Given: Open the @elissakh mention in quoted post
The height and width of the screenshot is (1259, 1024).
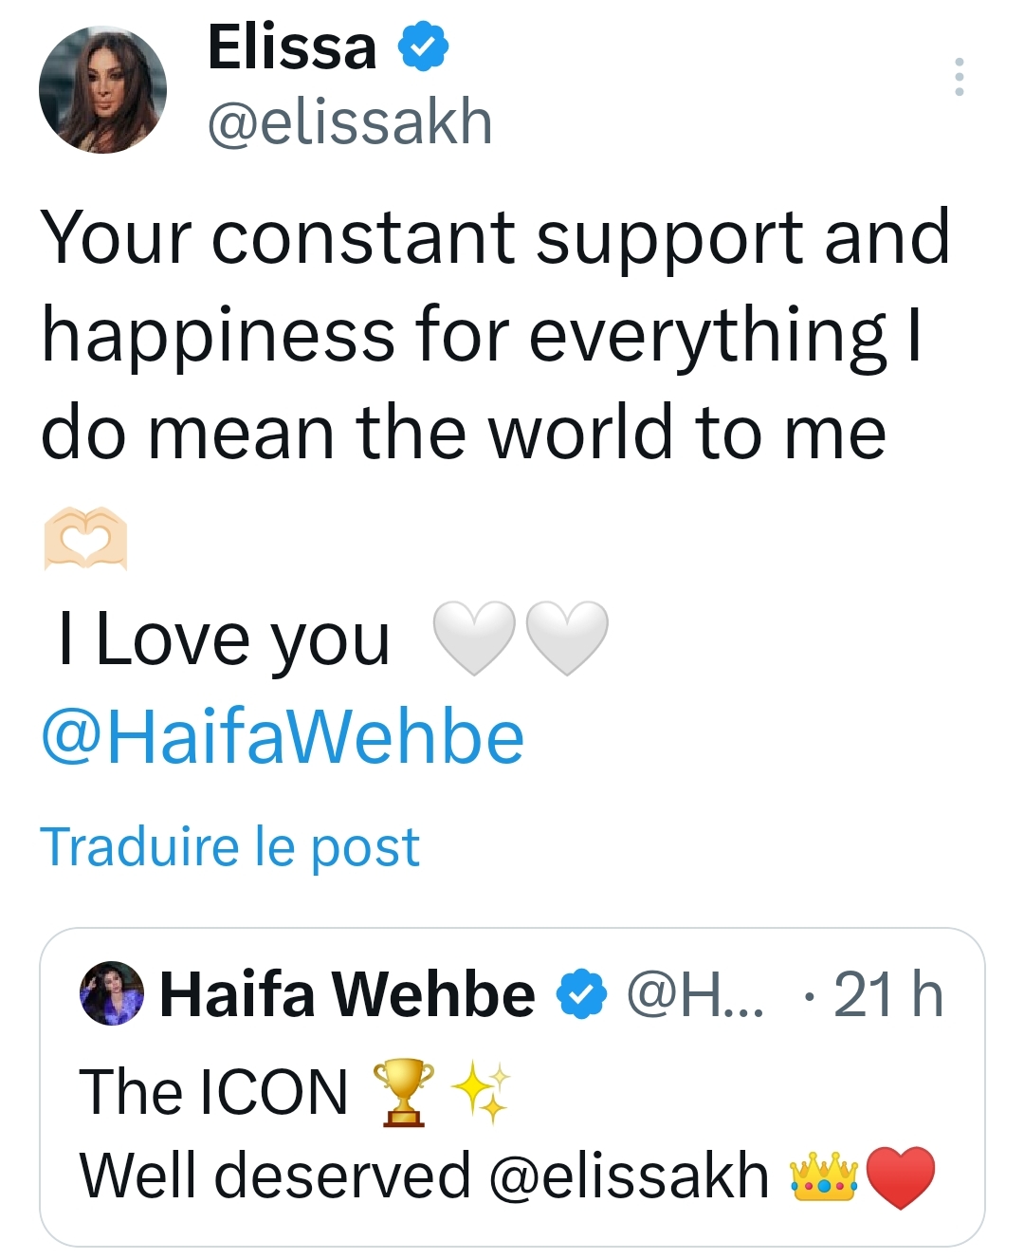Looking at the screenshot, I should pyautogui.click(x=629, y=1176).
